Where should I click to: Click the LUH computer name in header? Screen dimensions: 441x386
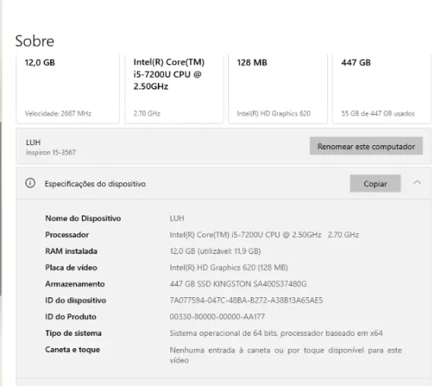33,142
